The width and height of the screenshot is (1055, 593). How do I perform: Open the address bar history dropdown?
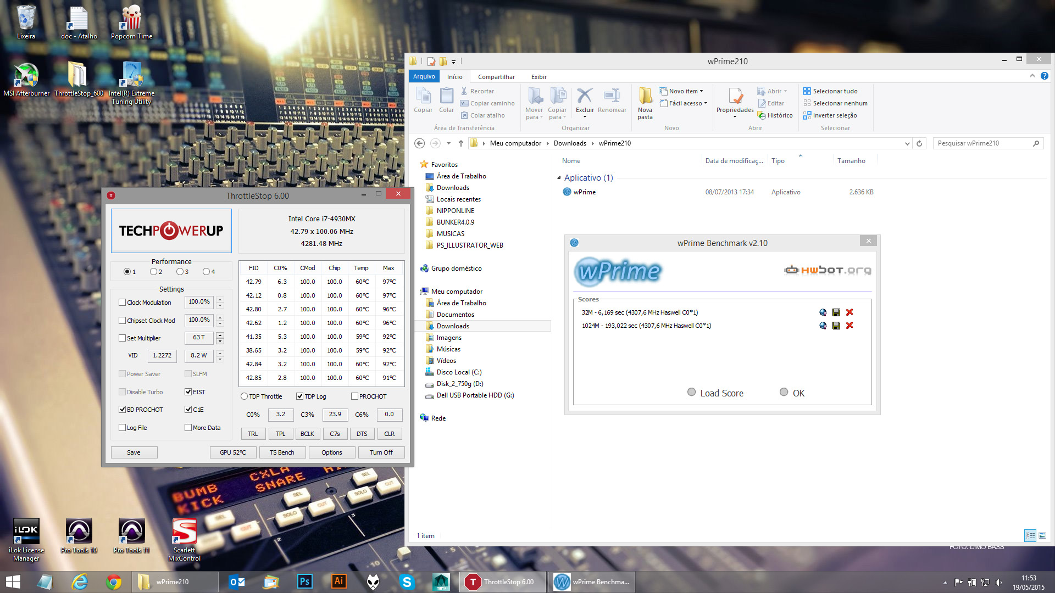pos(907,143)
